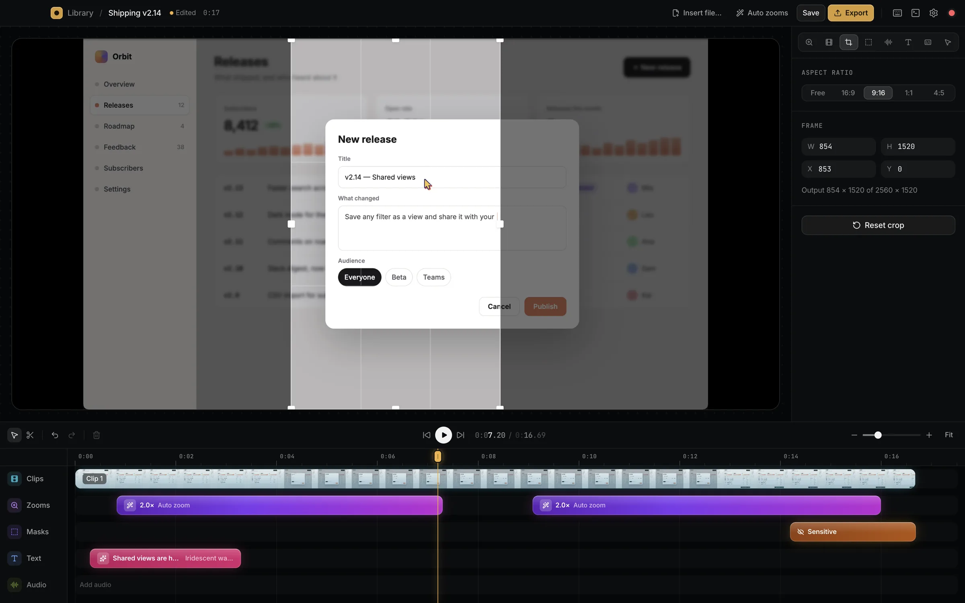The image size is (965, 603).
Task: Select the Crop tool icon
Action: pos(848,42)
